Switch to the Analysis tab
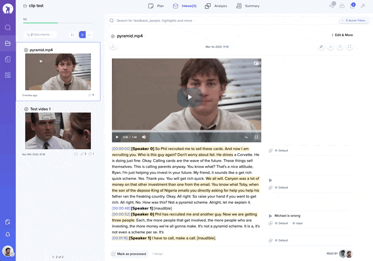This screenshot has width=373, height=261. [216, 6]
